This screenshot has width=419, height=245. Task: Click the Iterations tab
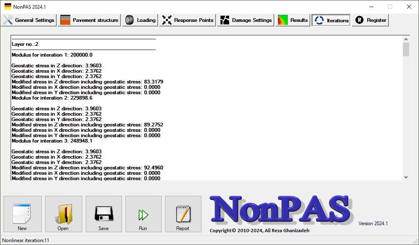(331, 20)
